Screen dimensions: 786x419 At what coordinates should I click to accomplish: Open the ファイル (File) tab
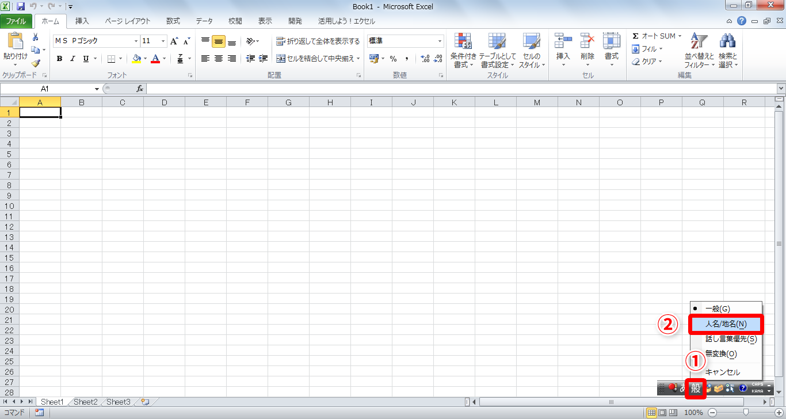click(x=16, y=21)
